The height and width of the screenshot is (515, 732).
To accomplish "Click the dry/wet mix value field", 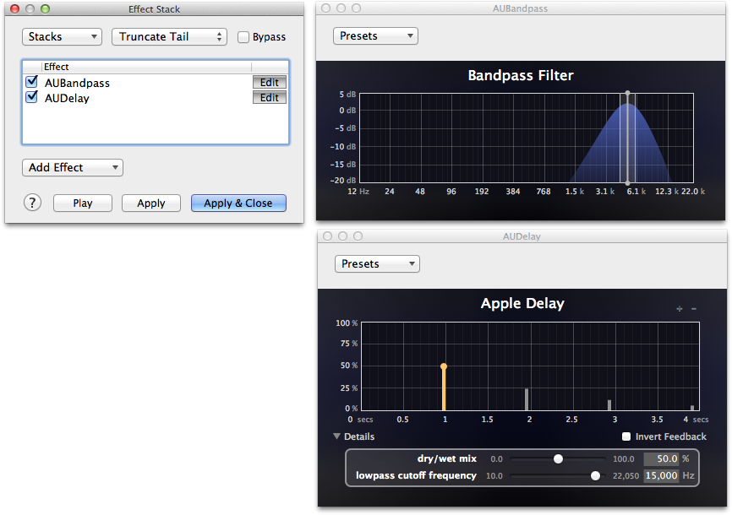I will tap(661, 459).
